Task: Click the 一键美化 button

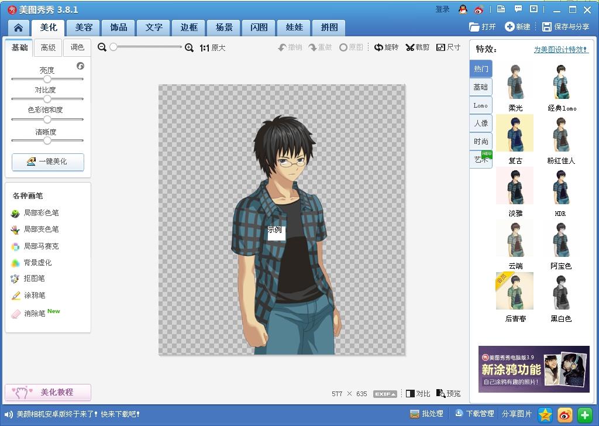Action: pyautogui.click(x=48, y=162)
